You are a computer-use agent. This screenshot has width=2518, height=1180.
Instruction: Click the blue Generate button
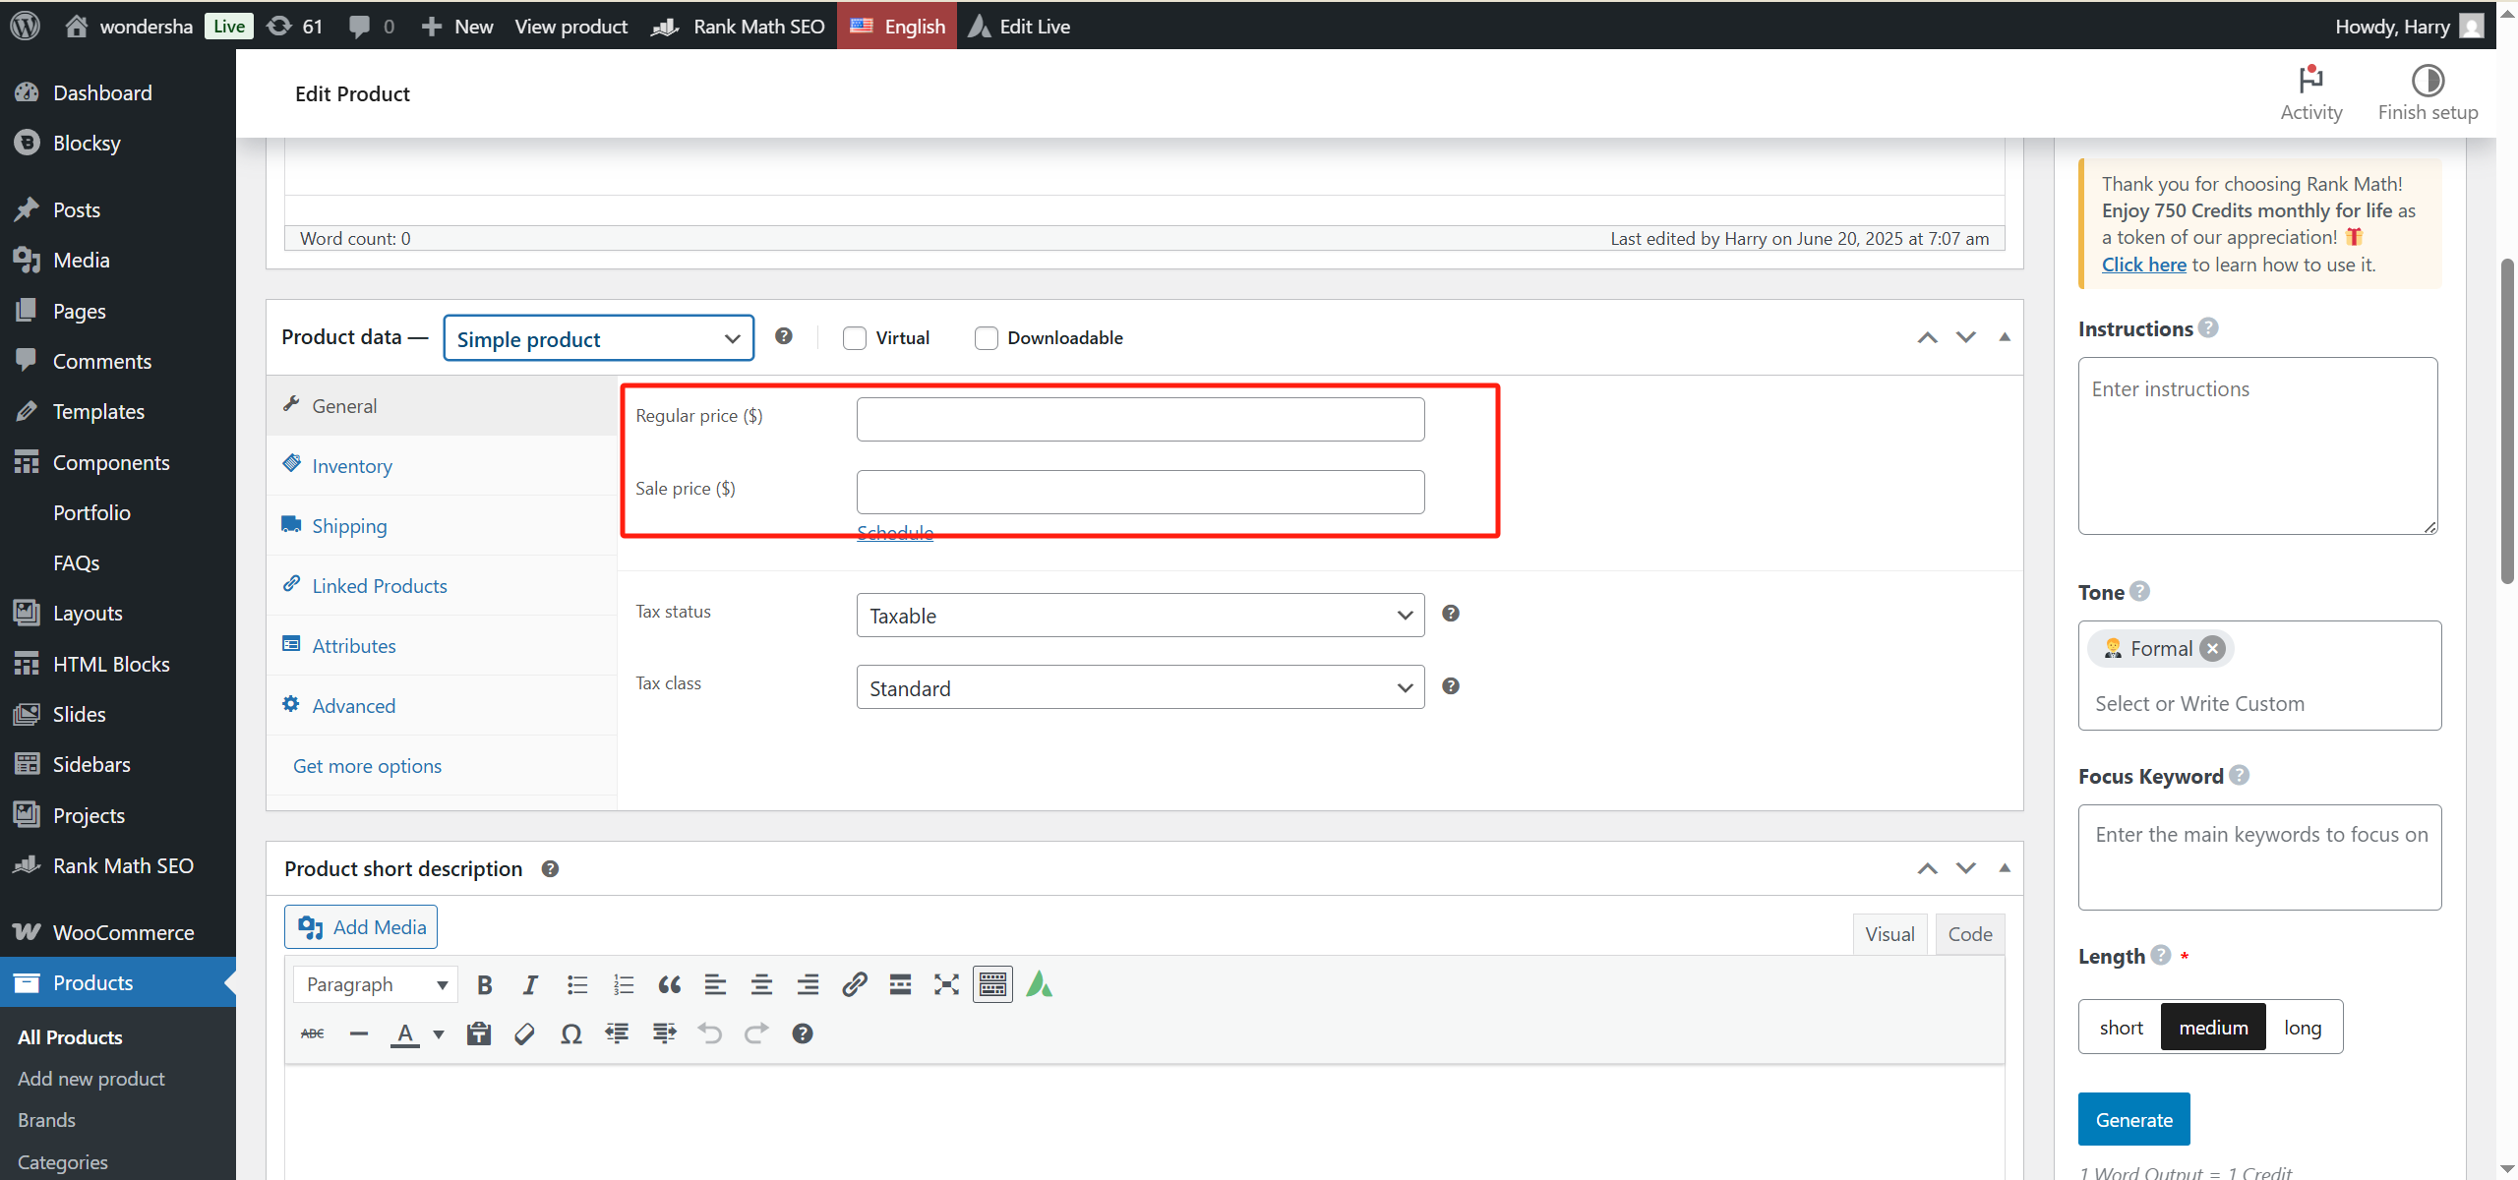tap(2133, 1120)
